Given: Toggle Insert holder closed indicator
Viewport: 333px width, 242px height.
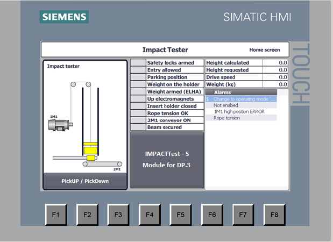Looking at the screenshot, I should (x=138, y=106).
